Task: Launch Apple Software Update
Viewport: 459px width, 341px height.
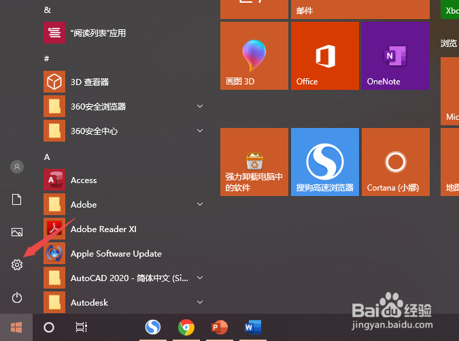Action: 124,253
